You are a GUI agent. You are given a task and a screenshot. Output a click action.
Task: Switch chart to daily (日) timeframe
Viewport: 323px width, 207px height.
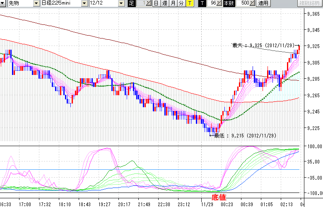click(156, 3)
